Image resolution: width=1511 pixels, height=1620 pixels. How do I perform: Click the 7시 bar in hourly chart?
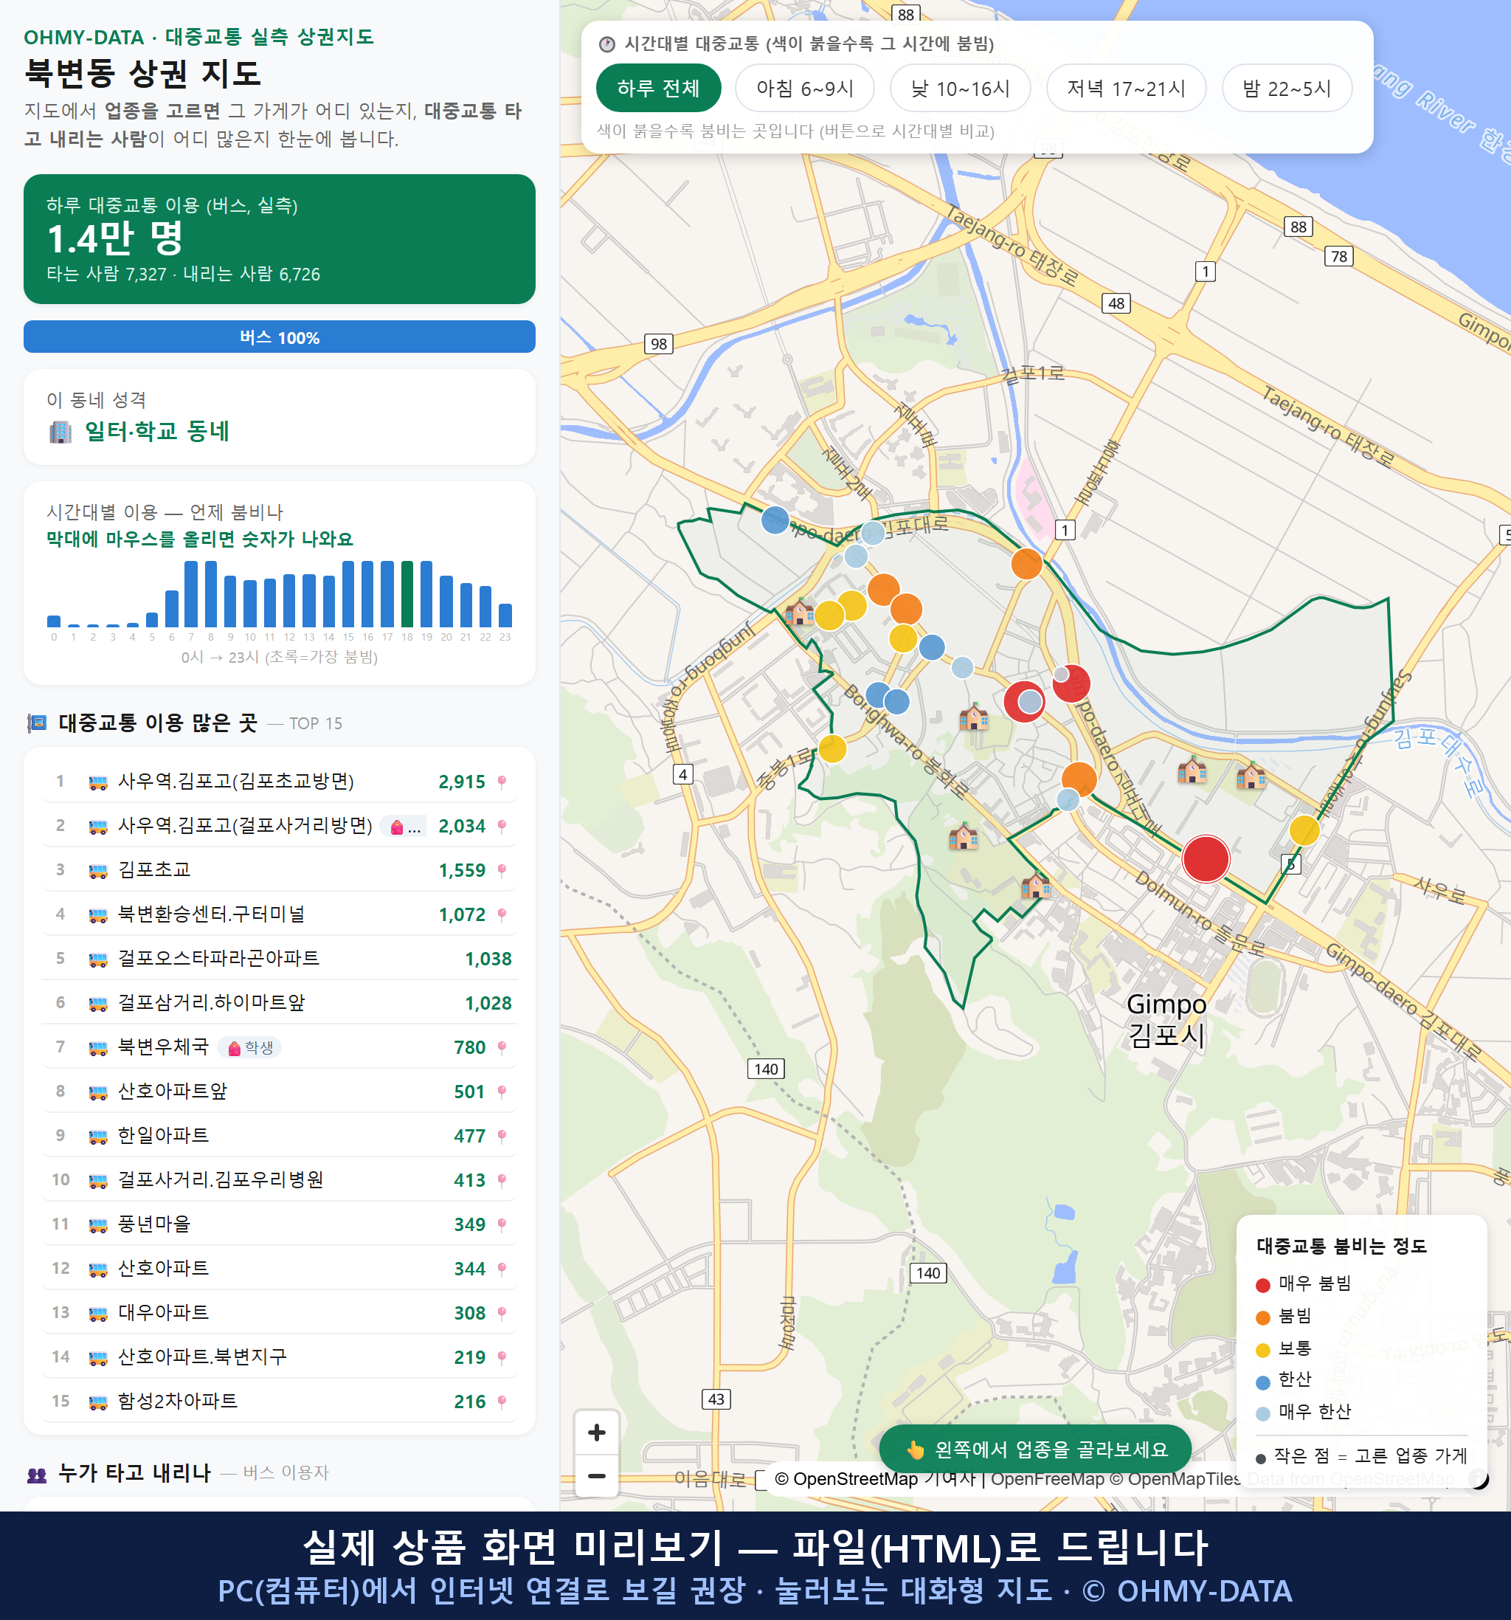[x=191, y=594]
